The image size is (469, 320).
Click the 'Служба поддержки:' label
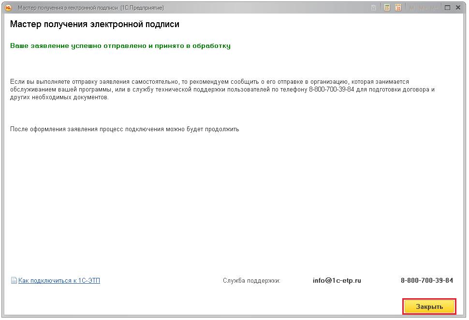(251, 280)
